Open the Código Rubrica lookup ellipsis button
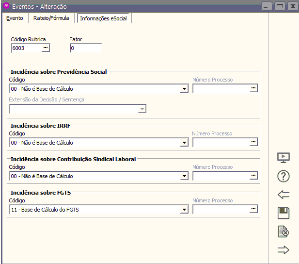 click(x=46, y=48)
